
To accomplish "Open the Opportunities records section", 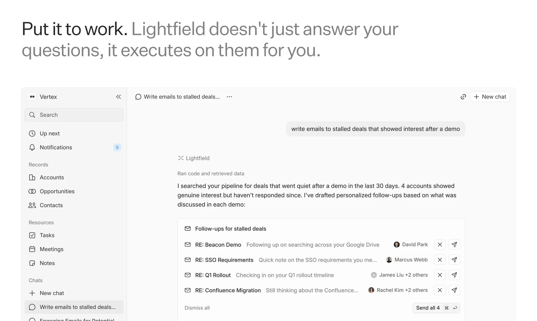I will pyautogui.click(x=57, y=191).
